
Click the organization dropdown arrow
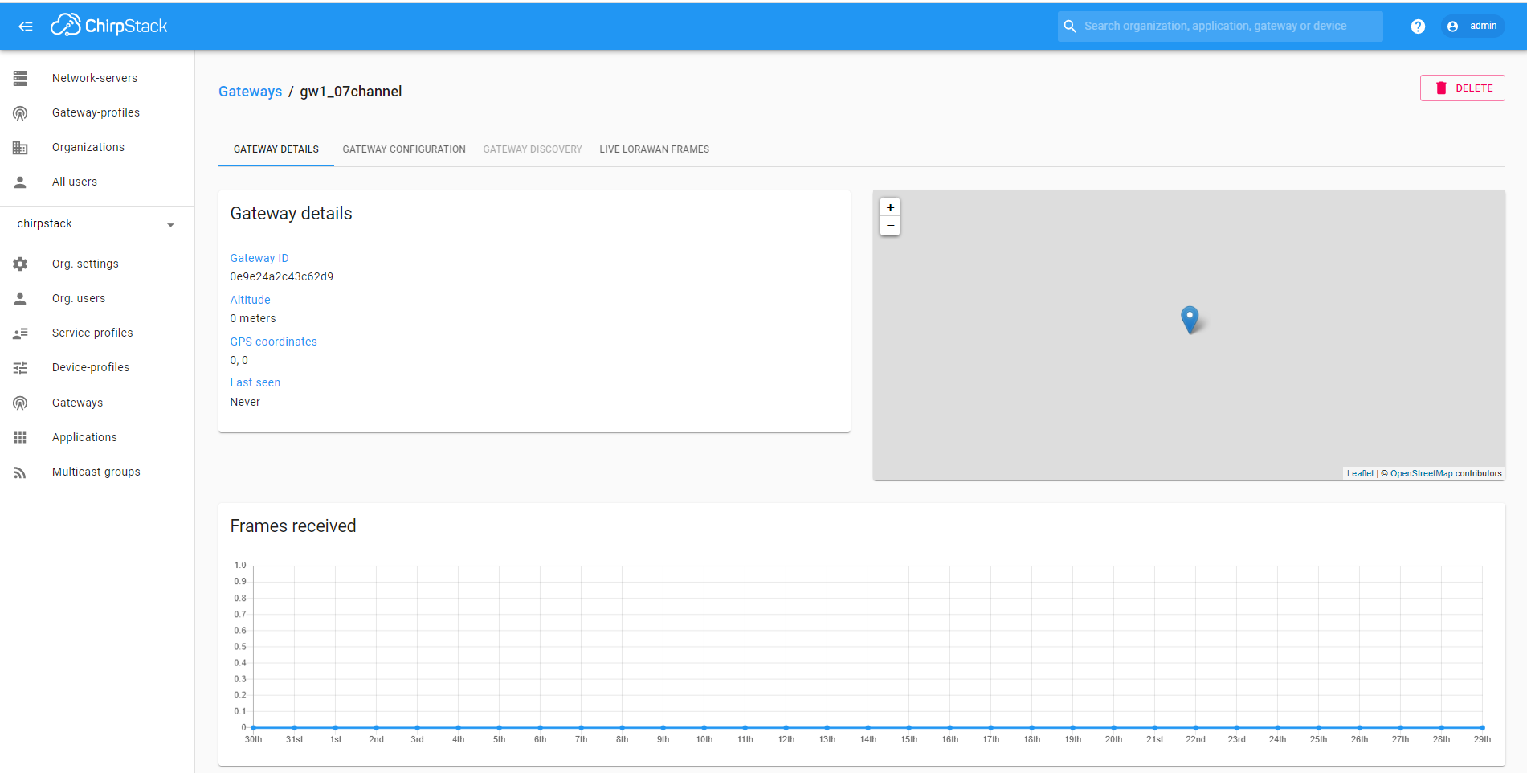170,225
